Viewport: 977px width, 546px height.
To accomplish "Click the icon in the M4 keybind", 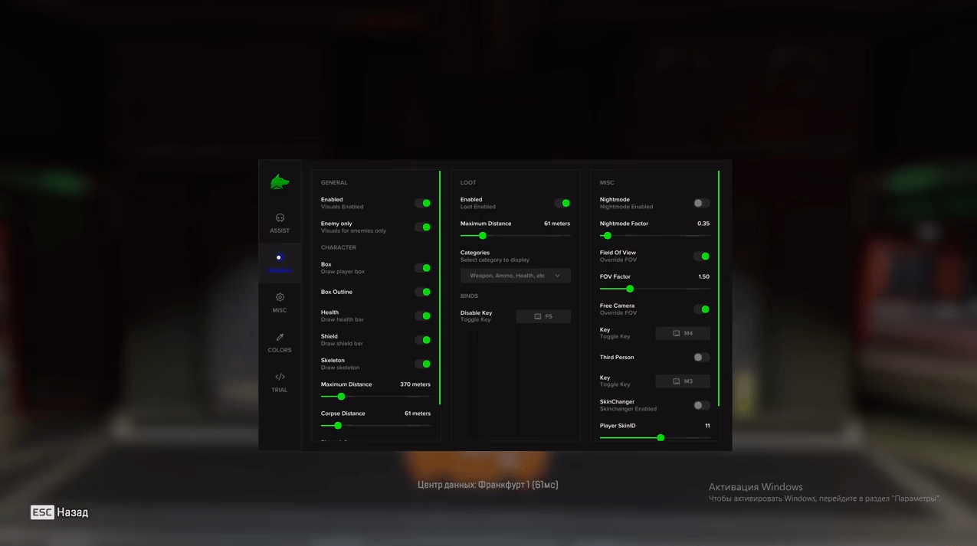I will [677, 333].
